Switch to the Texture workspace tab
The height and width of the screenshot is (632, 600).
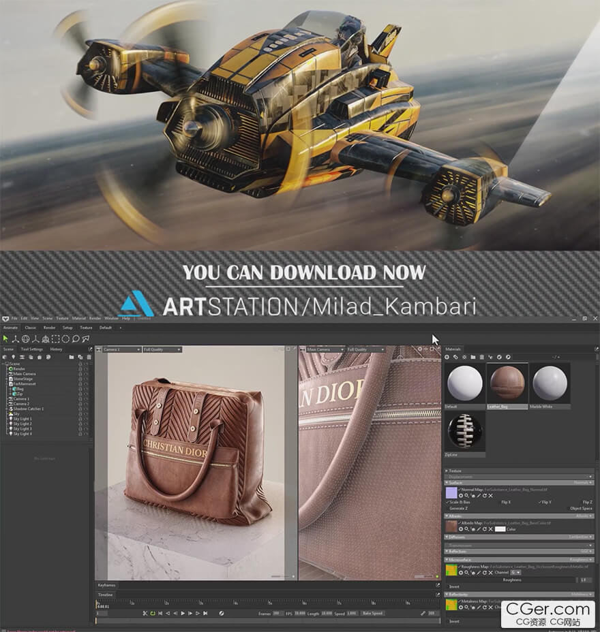[86, 328]
